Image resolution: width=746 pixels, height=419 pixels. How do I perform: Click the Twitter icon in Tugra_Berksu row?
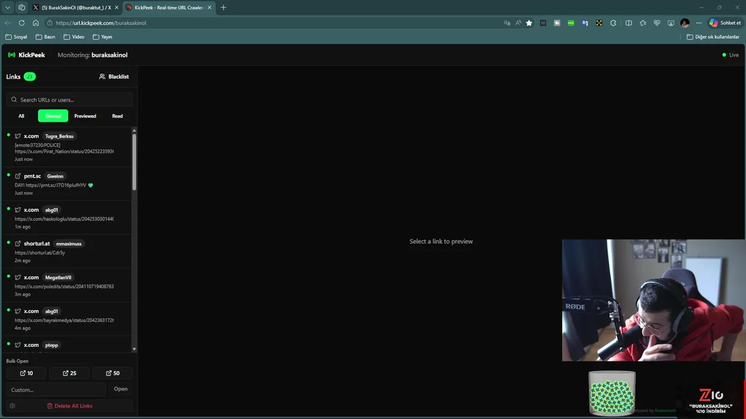(x=18, y=136)
